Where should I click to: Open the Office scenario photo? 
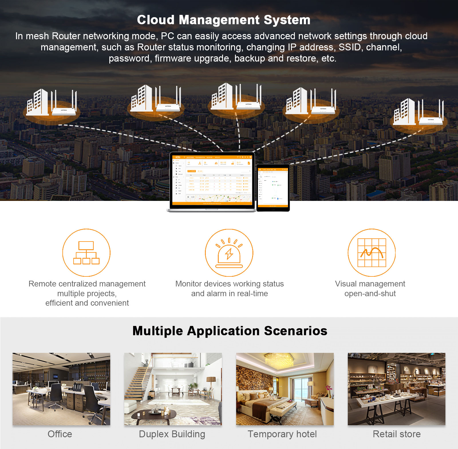click(x=61, y=389)
